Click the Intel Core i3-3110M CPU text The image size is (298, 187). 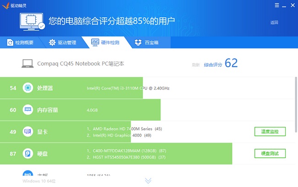pos(128,88)
